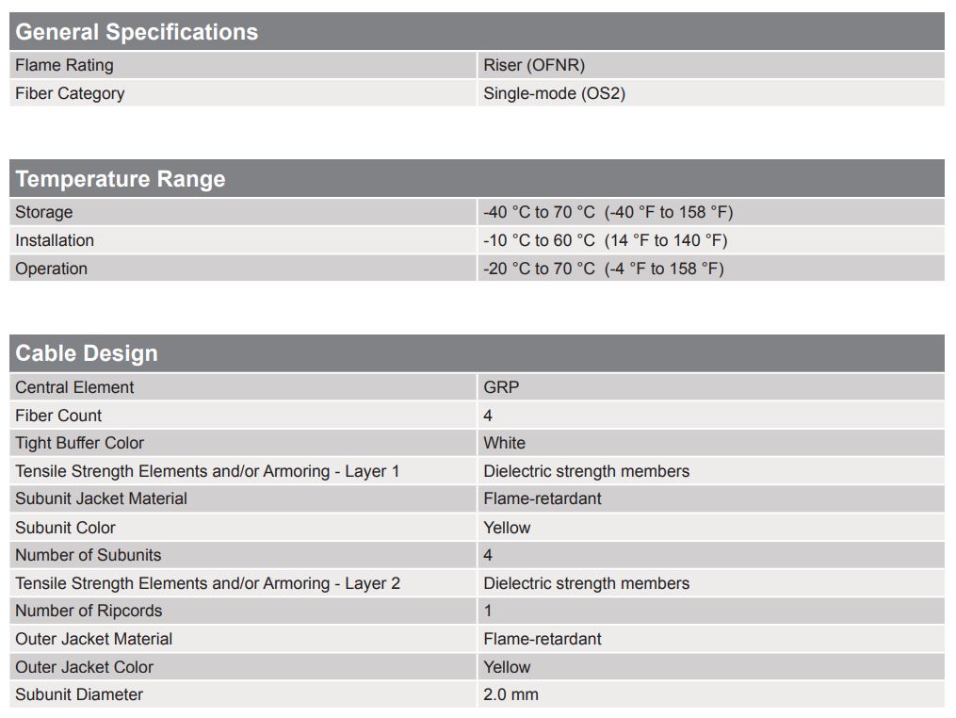The image size is (956, 718).
Task: Click the Subunit Diameter 2.0 mm value
Action: click(510, 694)
